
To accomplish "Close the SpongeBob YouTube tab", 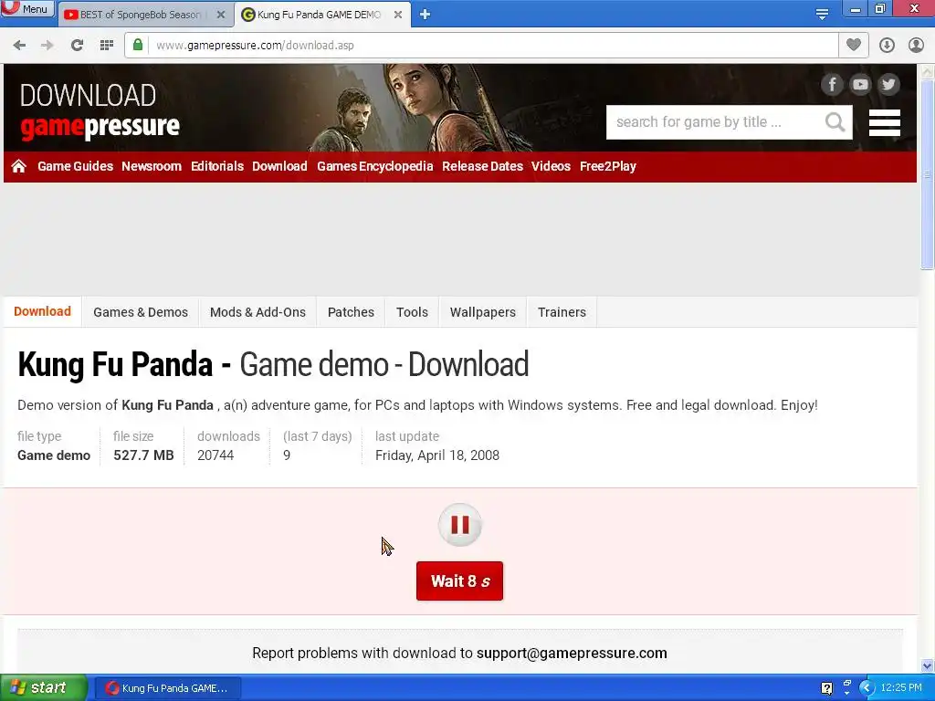I will (221, 15).
